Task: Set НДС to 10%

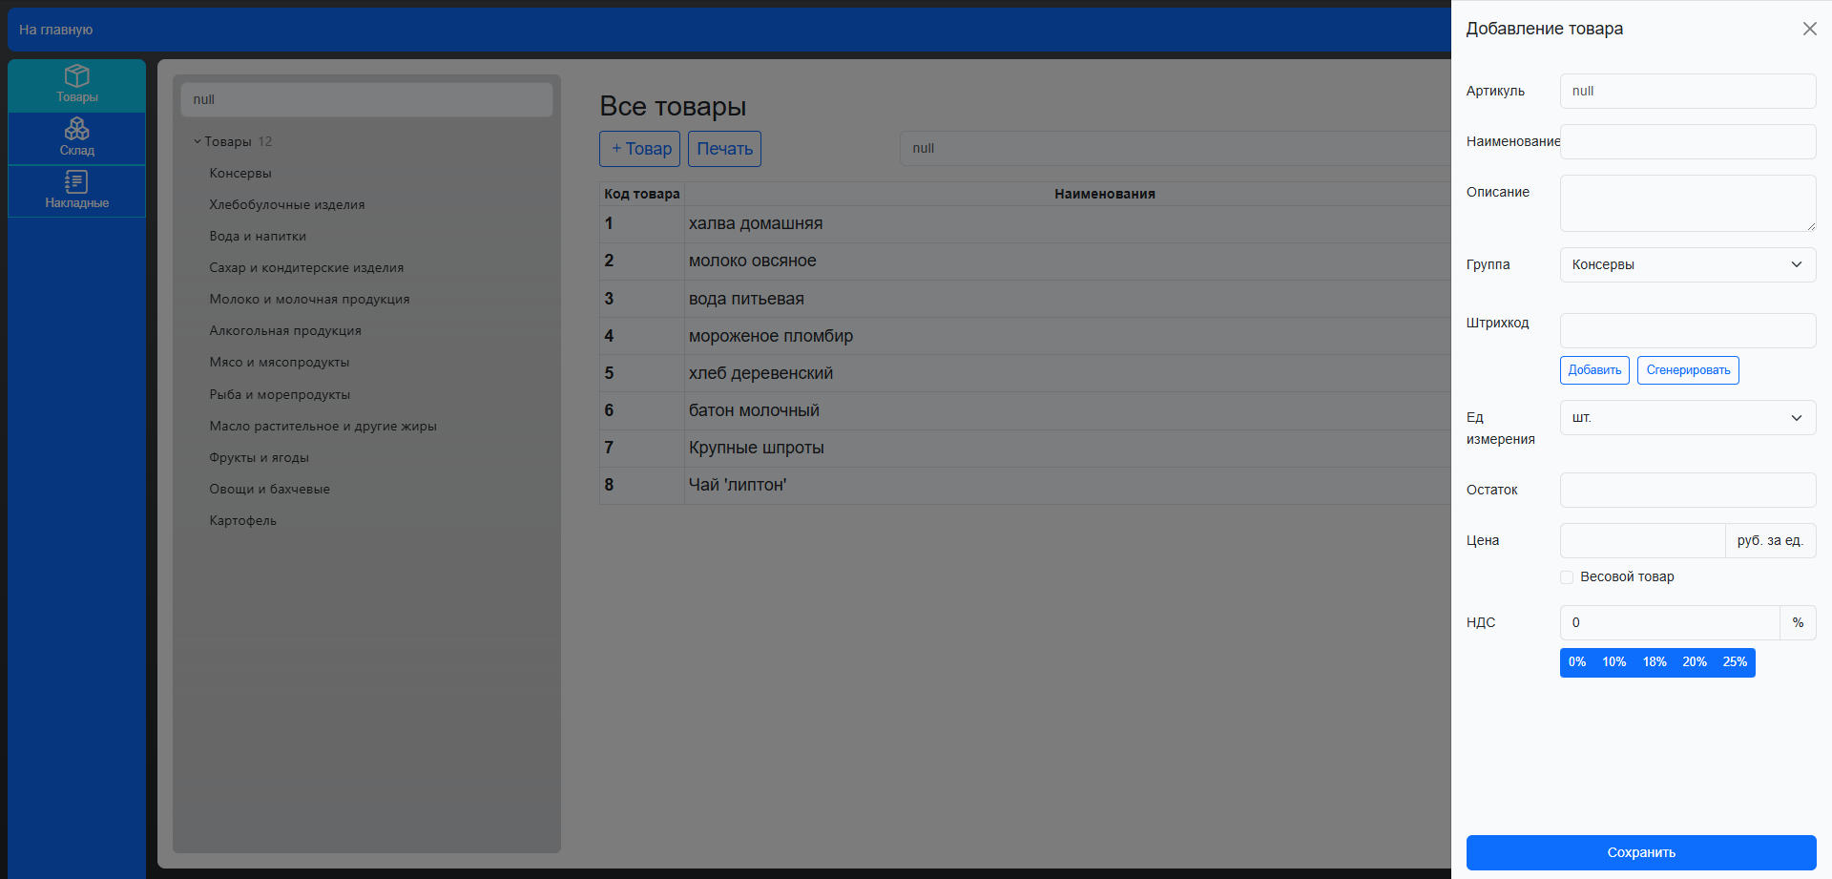Action: pos(1613,662)
